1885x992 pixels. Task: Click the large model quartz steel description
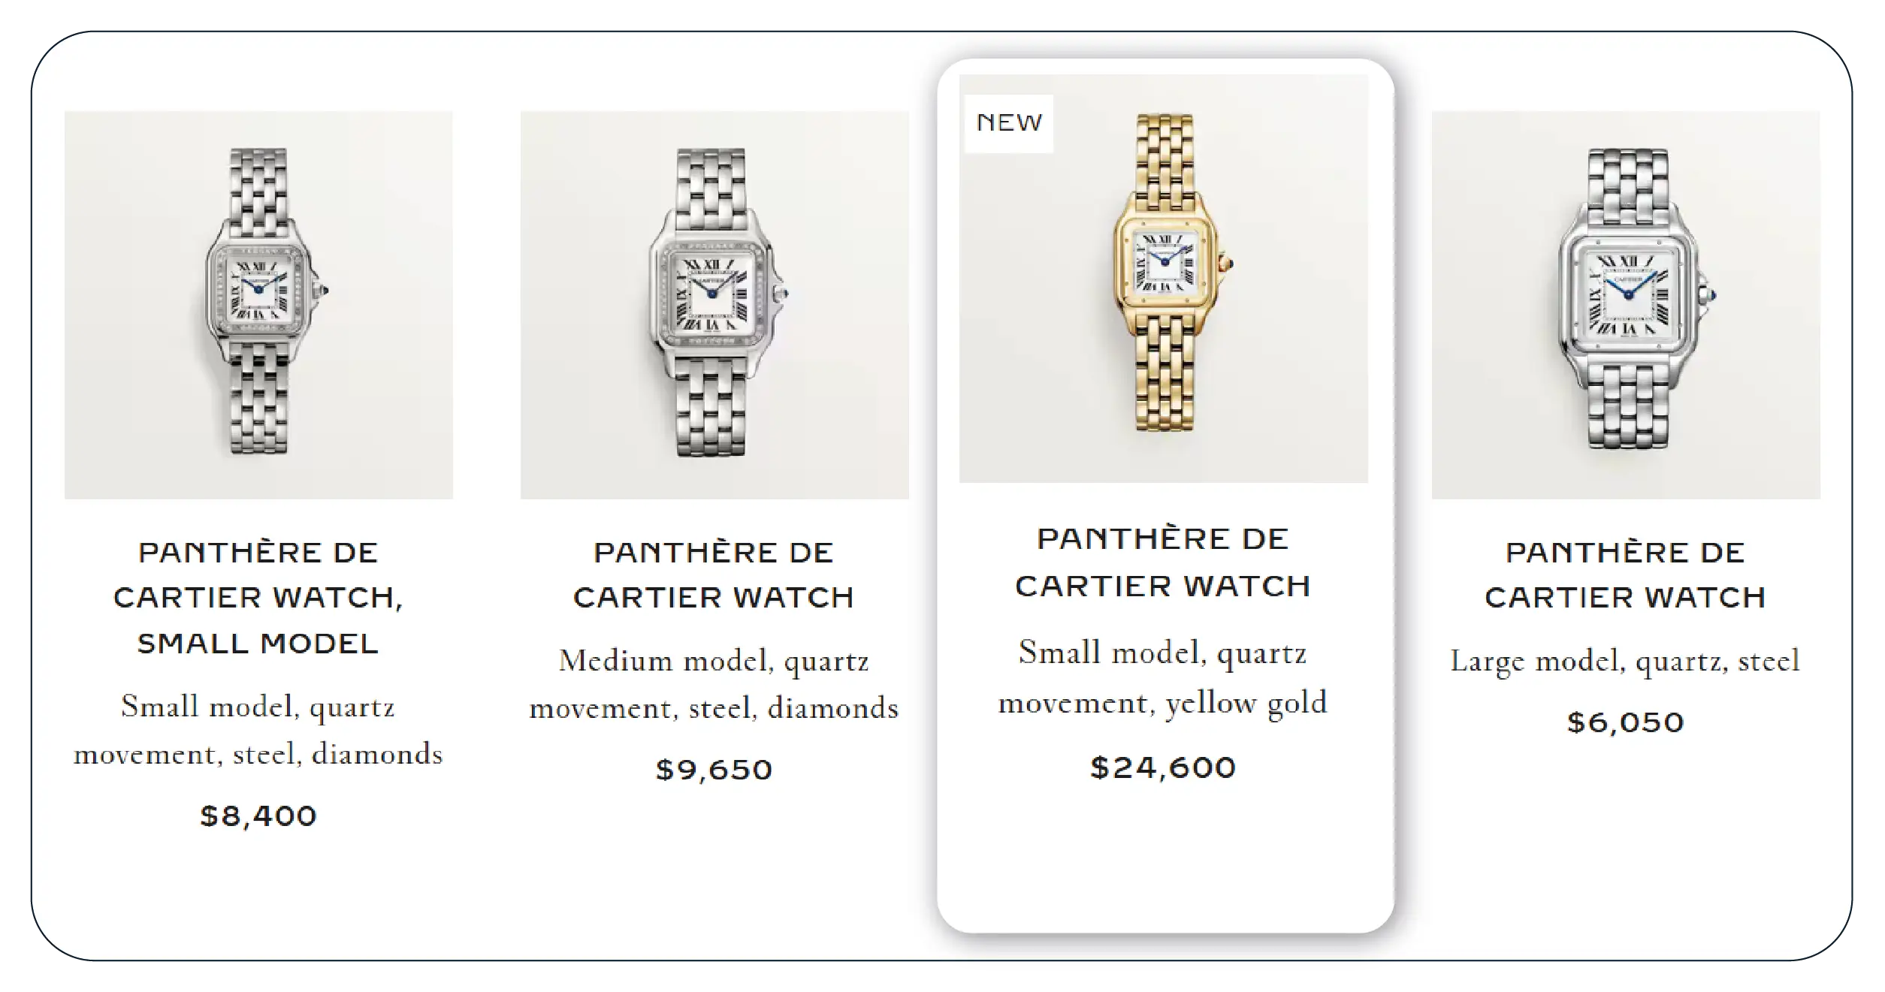(x=1626, y=662)
